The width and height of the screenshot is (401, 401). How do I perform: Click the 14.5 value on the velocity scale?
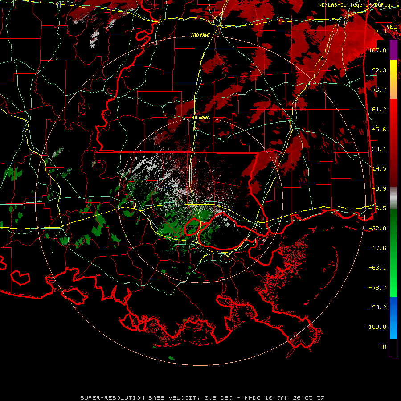379,169
